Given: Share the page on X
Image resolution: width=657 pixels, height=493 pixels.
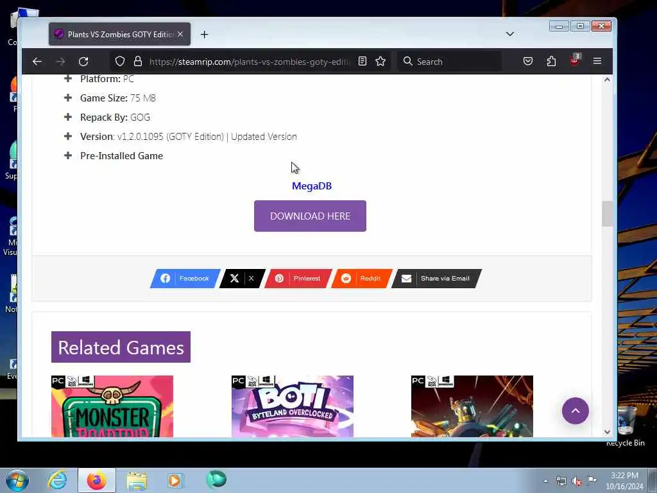Looking at the screenshot, I should [x=243, y=279].
